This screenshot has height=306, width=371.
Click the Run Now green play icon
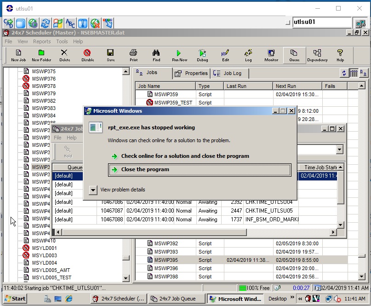pyautogui.click(x=179, y=56)
